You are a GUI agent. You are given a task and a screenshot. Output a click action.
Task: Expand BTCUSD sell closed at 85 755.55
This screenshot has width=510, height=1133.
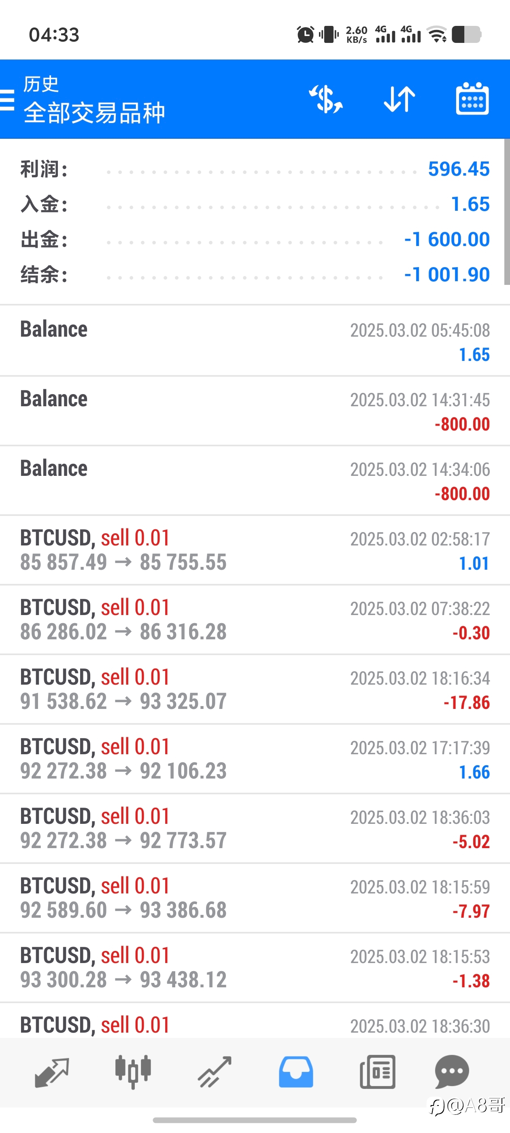tap(255, 550)
